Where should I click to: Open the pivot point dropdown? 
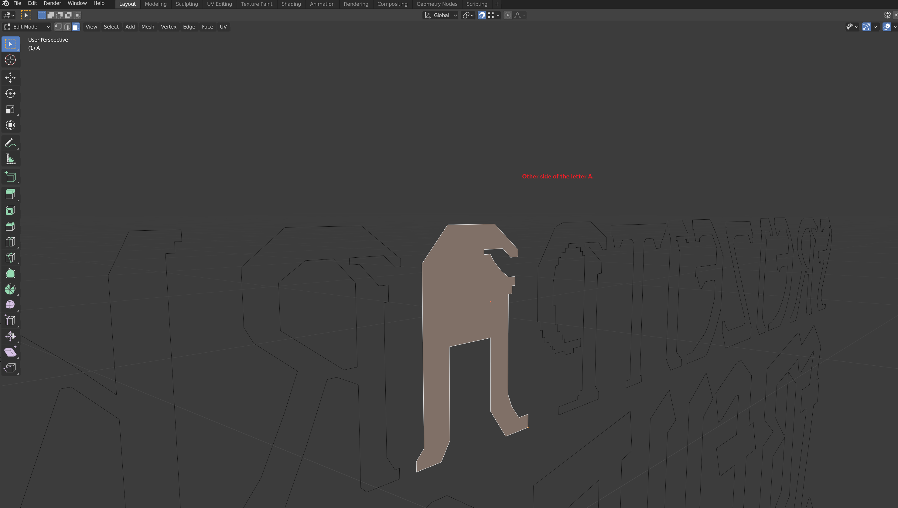click(468, 15)
